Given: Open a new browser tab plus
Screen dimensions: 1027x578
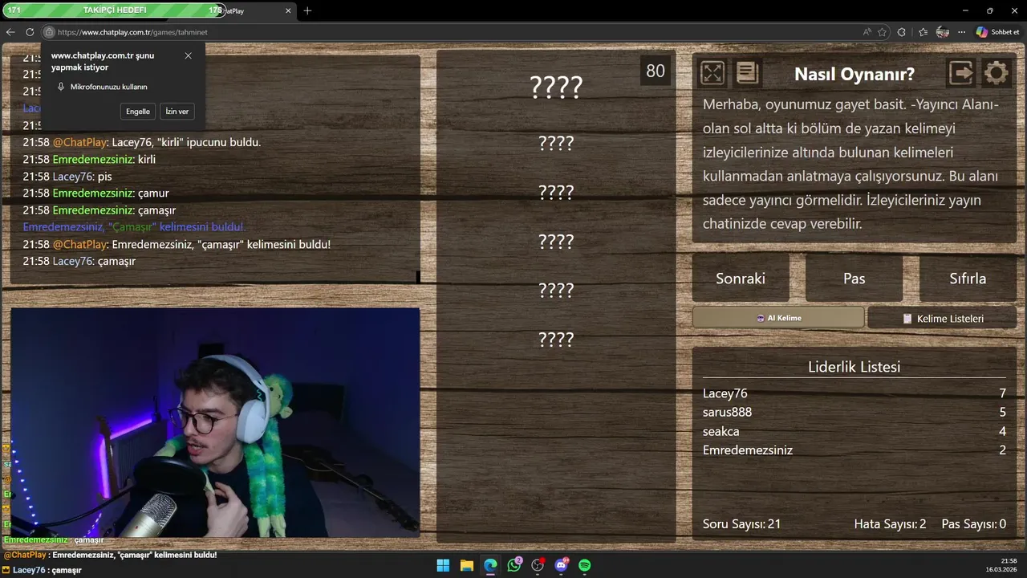Looking at the screenshot, I should 307,10.
